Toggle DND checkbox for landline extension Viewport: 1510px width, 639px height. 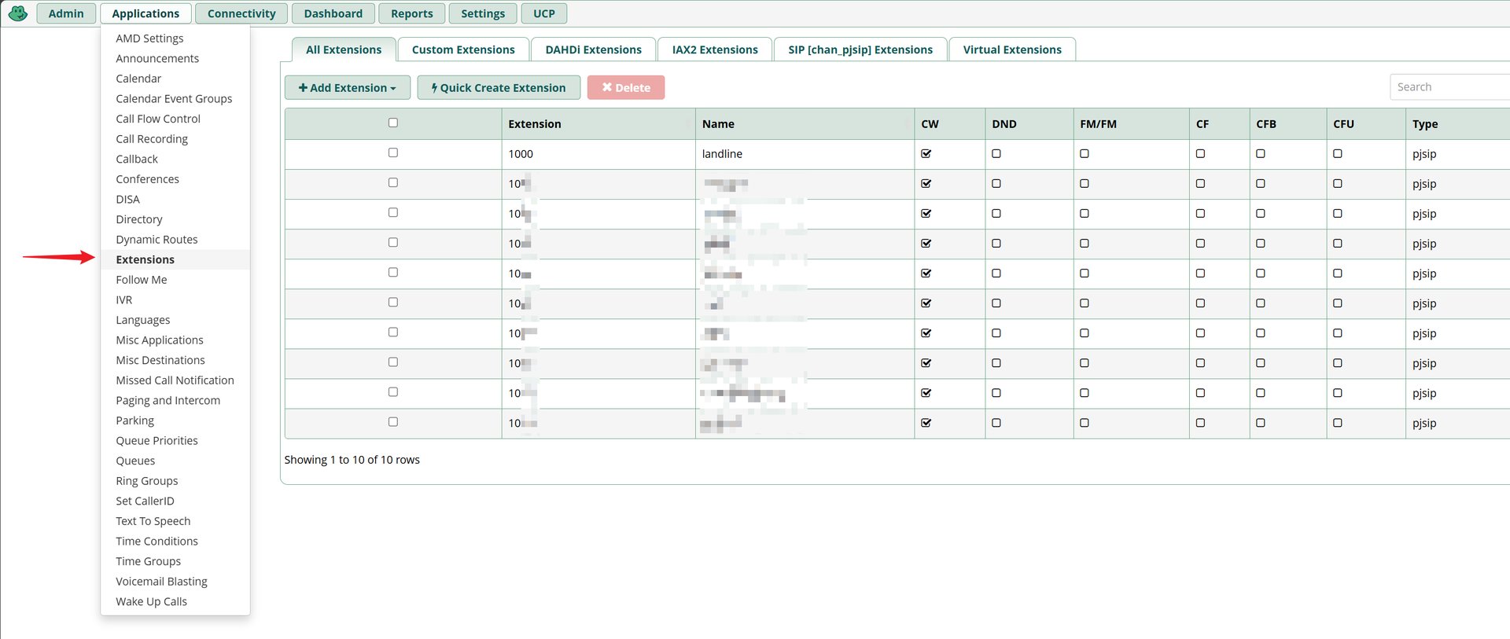pyautogui.click(x=996, y=154)
